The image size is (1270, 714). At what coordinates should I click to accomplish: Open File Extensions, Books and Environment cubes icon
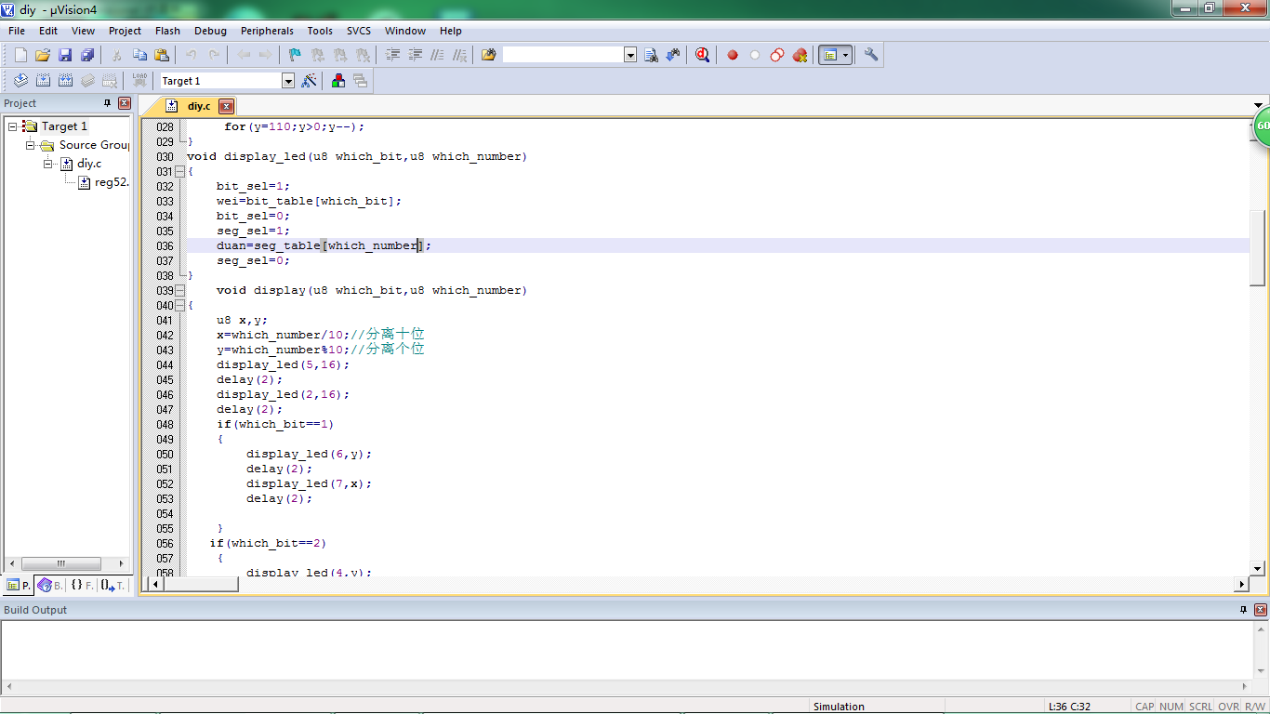[x=337, y=81]
